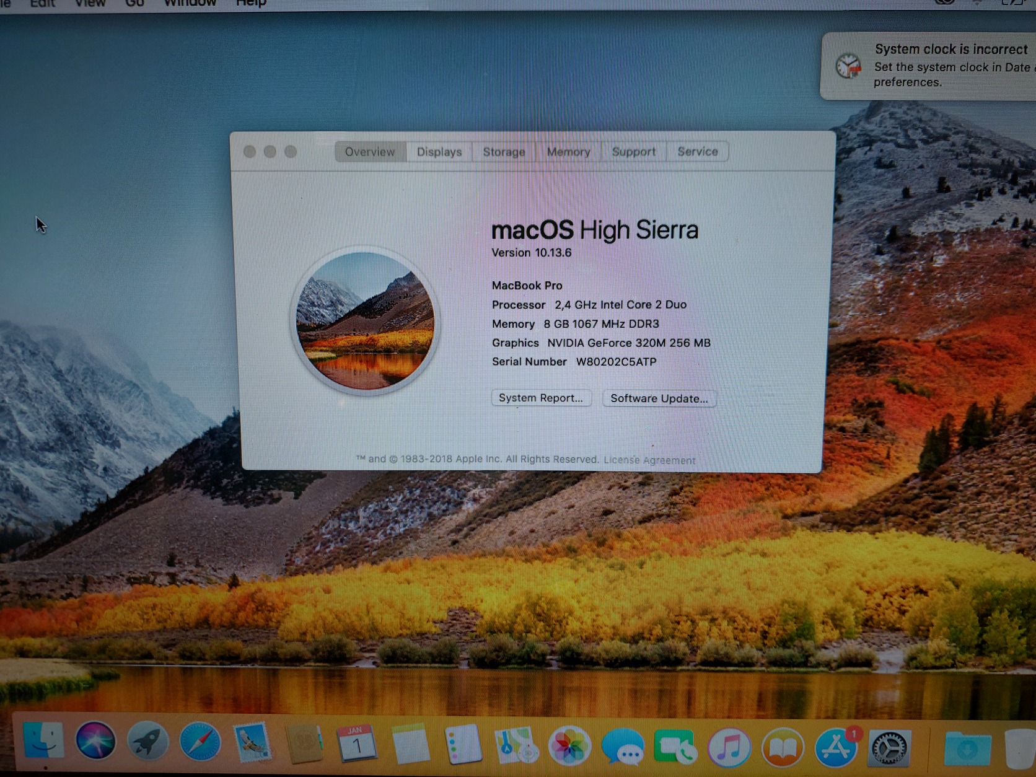The image size is (1036, 777).
Task: Open Mail stamp icon in dock
Action: click(x=252, y=743)
